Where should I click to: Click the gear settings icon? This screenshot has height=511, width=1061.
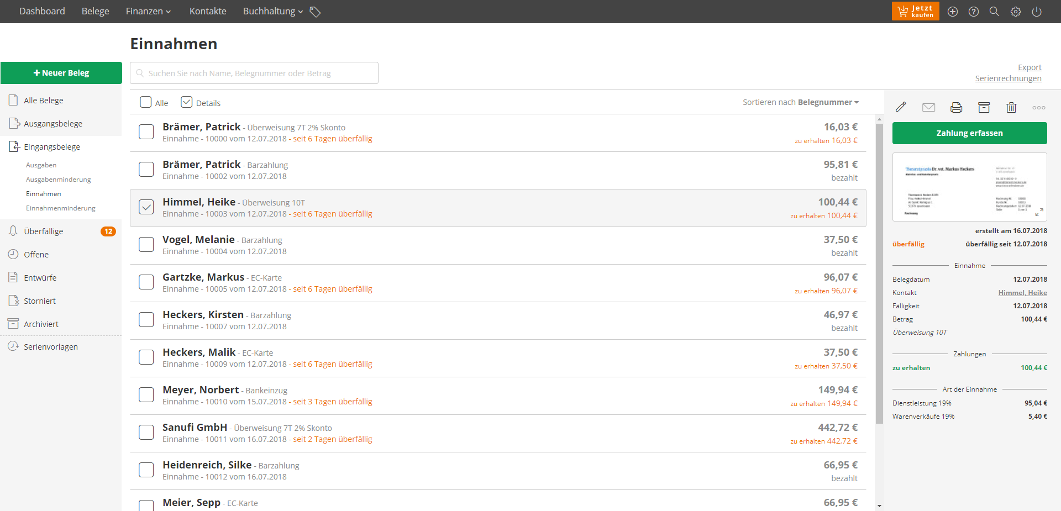(1015, 12)
